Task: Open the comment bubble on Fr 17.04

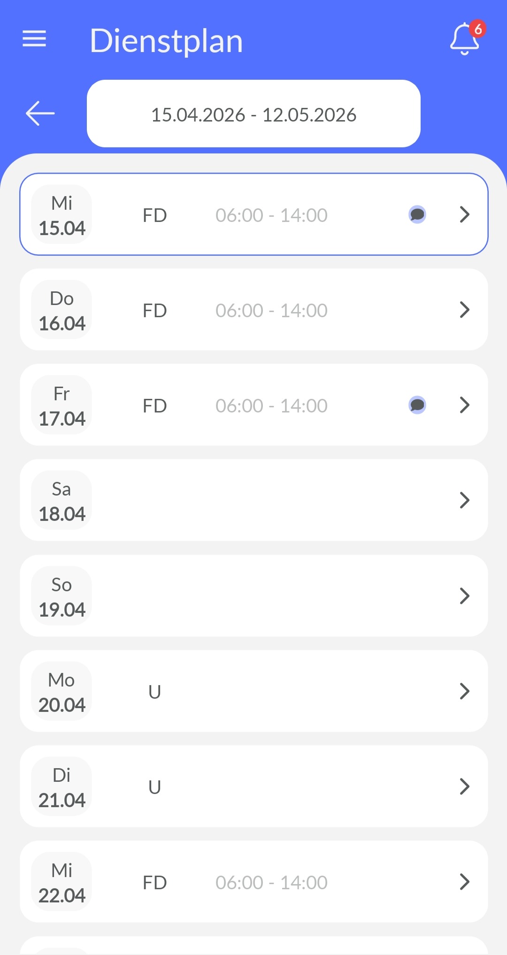Action: tap(417, 405)
